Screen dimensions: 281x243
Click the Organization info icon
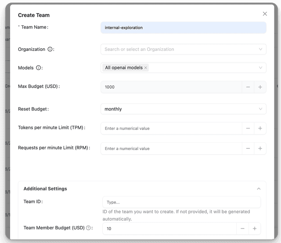pyautogui.click(x=50, y=49)
